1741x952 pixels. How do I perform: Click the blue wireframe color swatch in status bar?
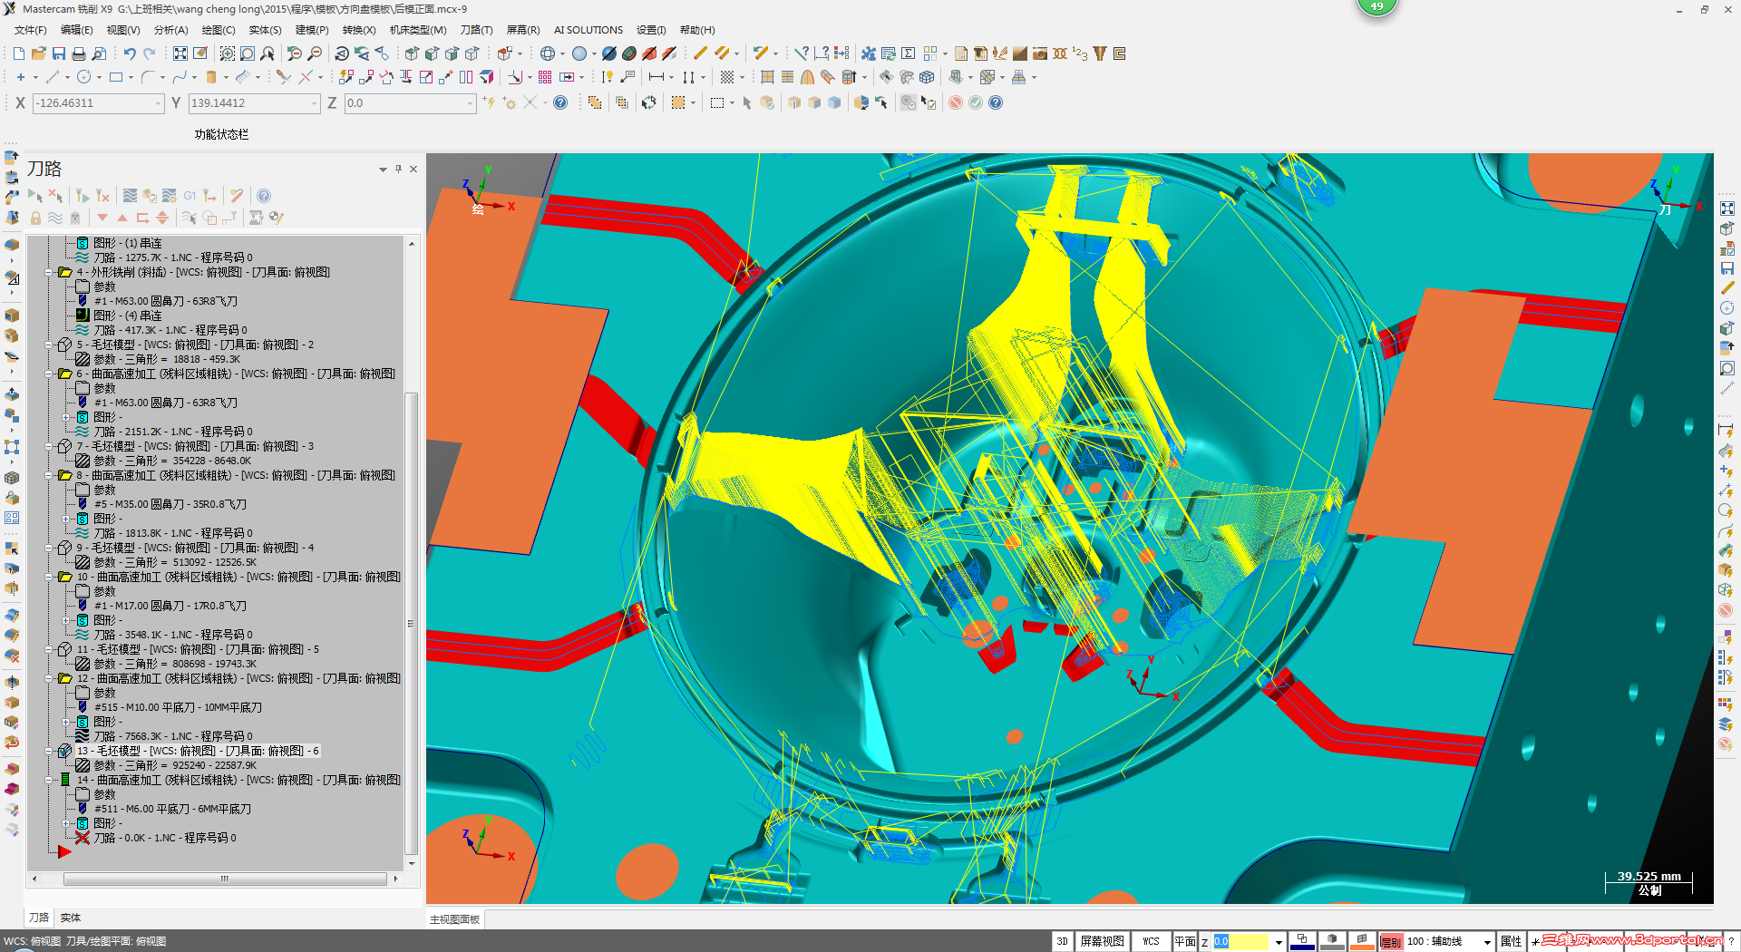(1302, 941)
